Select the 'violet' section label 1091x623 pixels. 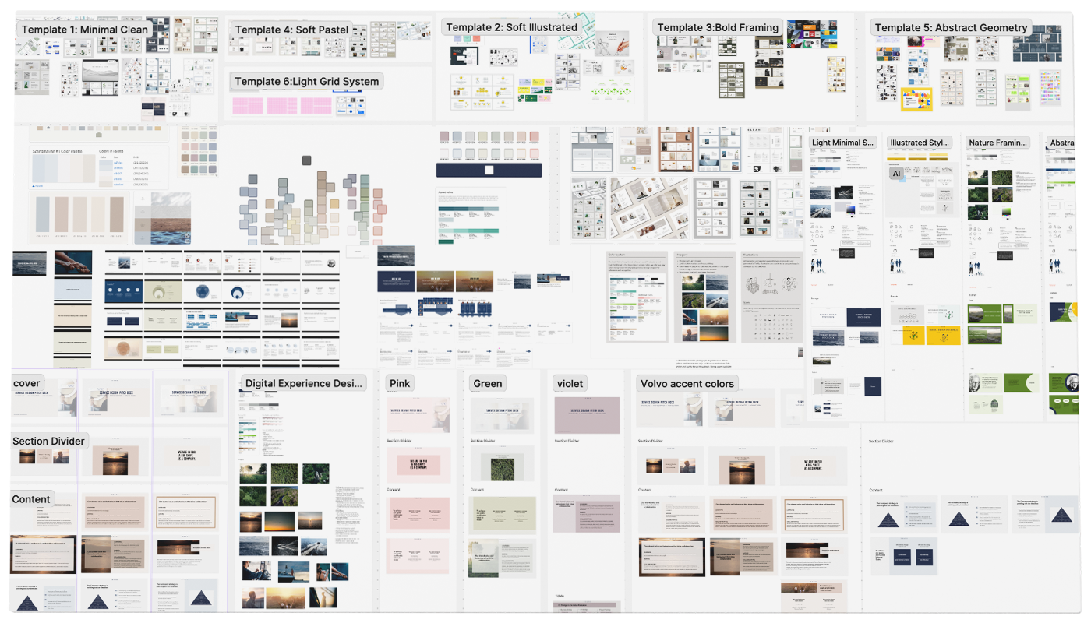click(570, 383)
